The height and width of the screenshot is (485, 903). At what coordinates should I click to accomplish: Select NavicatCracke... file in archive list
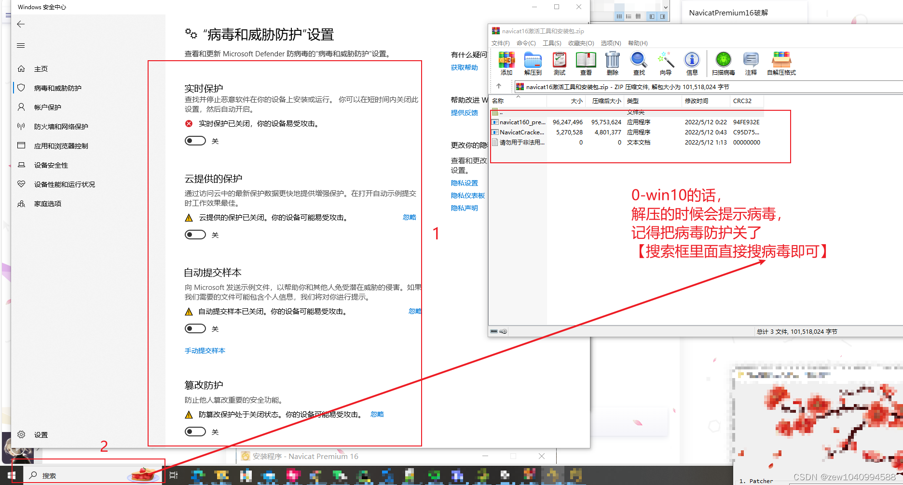click(627, 132)
